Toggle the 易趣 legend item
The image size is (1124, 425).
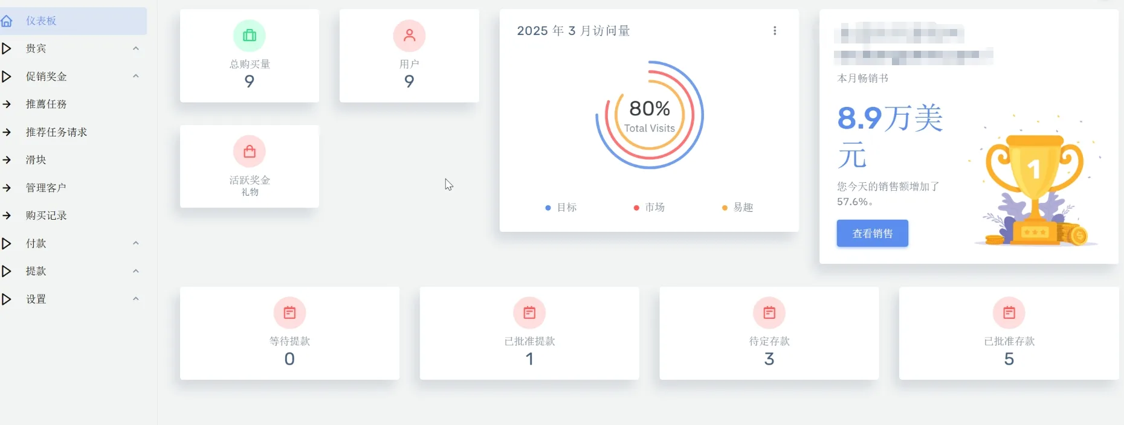737,207
